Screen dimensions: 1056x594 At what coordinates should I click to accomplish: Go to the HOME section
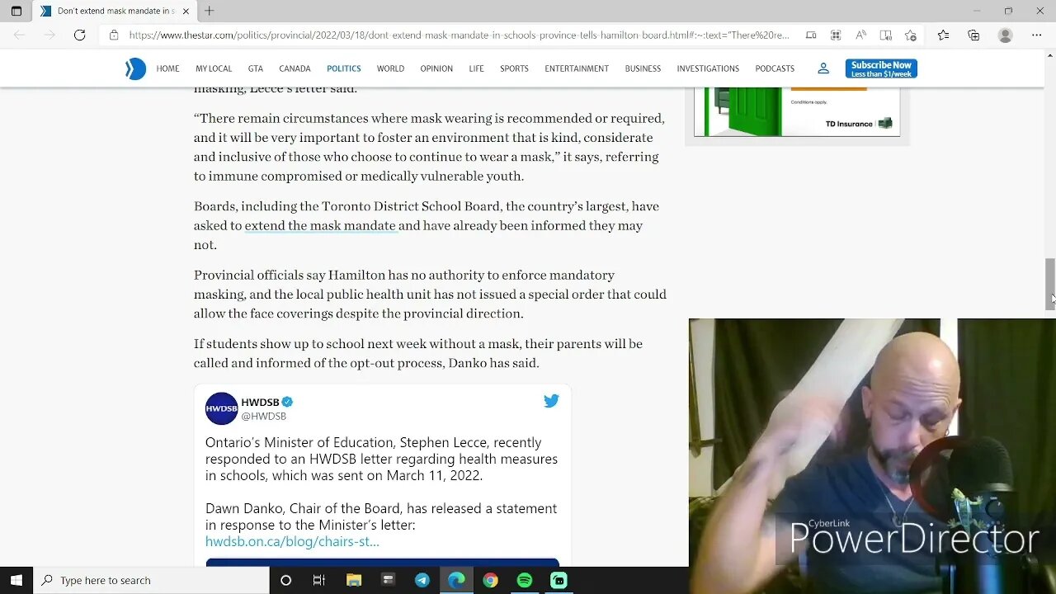167,68
